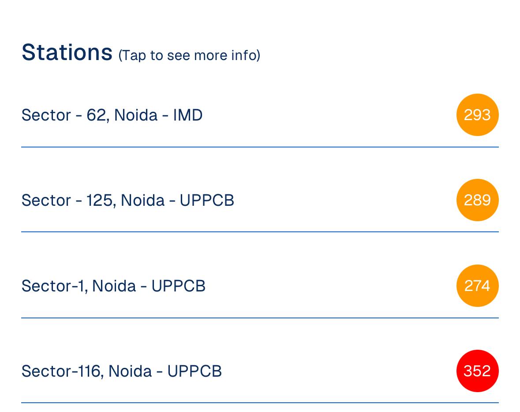The height and width of the screenshot is (412, 520).
Task: Tap the red 352 AQI badge
Action: click(477, 371)
